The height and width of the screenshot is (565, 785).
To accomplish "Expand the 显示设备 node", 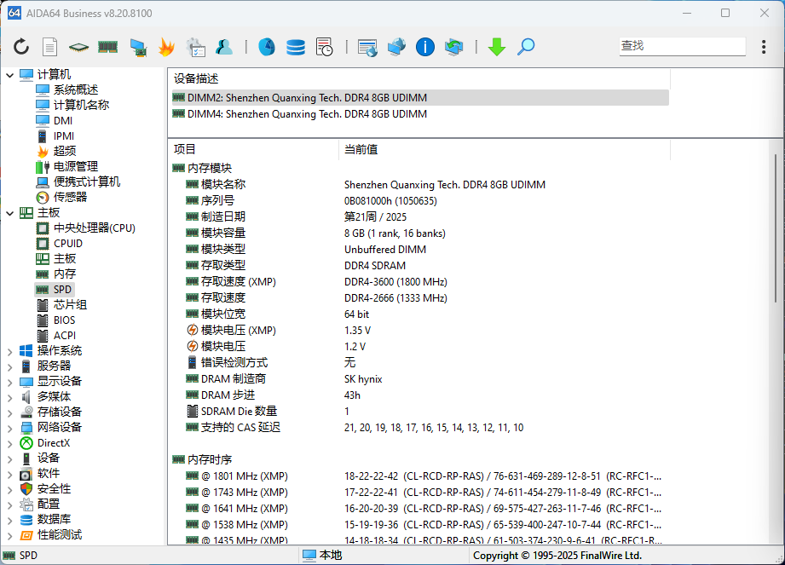I will [10, 382].
